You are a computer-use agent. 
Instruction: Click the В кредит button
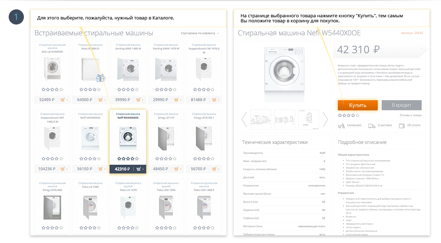click(x=402, y=105)
